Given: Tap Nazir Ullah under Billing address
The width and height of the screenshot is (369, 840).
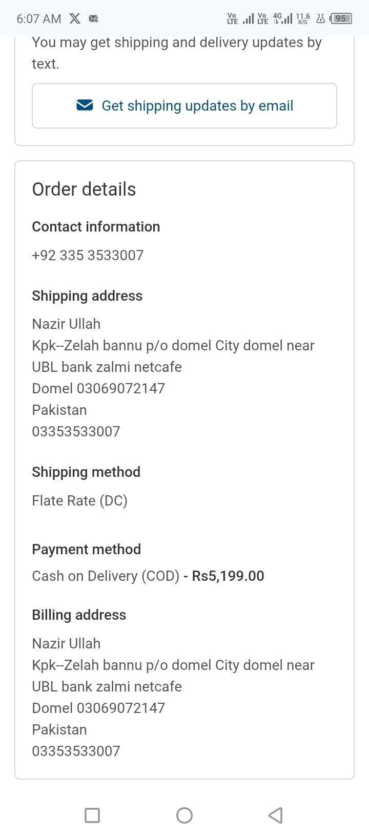Looking at the screenshot, I should [66, 643].
